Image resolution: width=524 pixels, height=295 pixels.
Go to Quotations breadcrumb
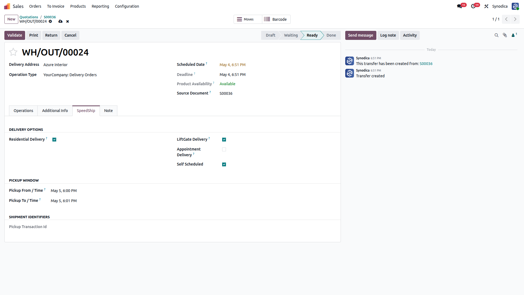point(29,17)
